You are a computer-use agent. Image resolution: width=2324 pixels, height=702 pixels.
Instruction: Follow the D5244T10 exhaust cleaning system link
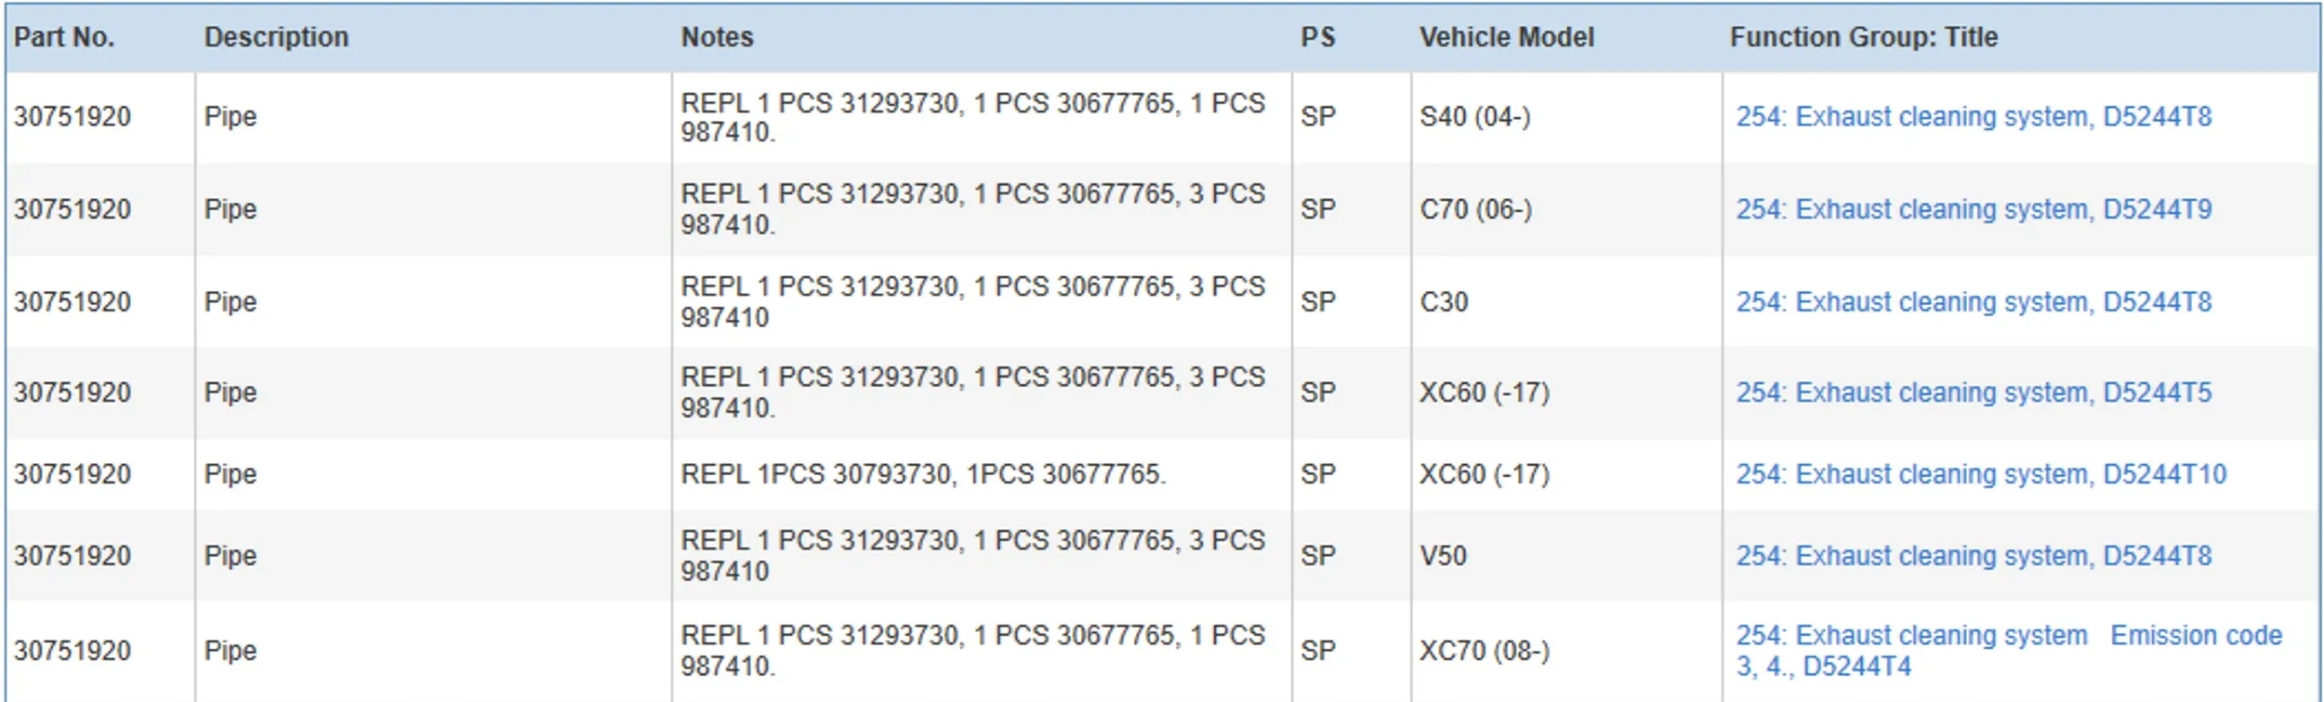pyautogui.click(x=1980, y=474)
